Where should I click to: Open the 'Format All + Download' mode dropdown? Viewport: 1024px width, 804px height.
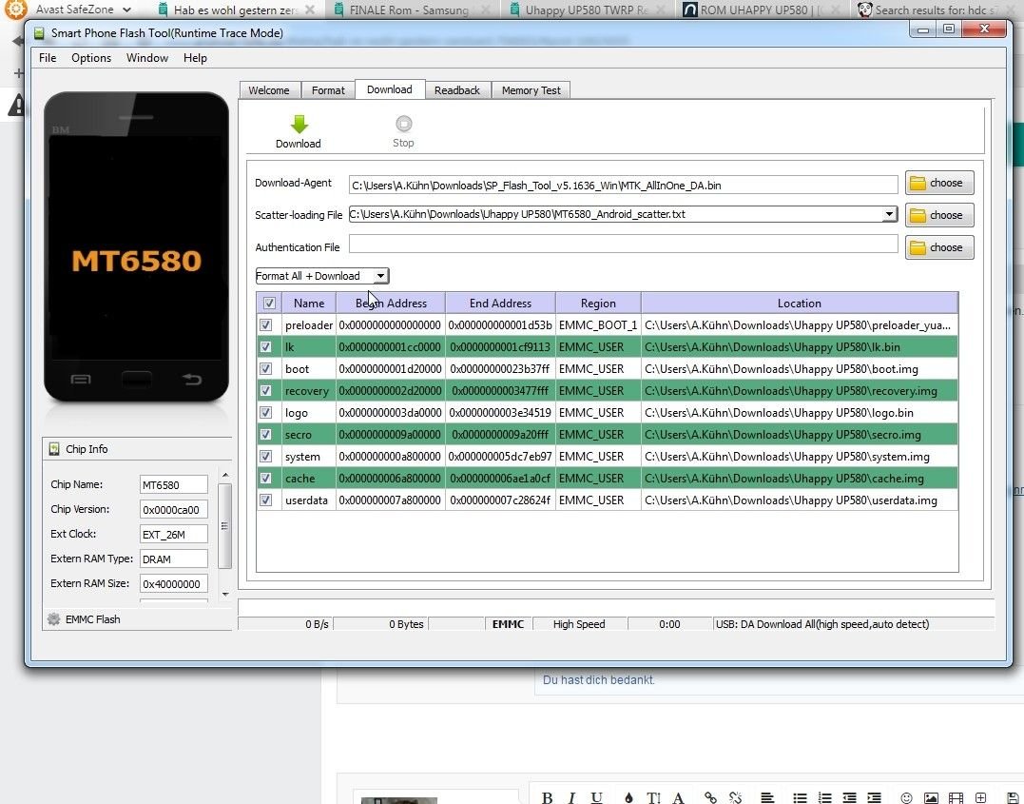[322, 276]
